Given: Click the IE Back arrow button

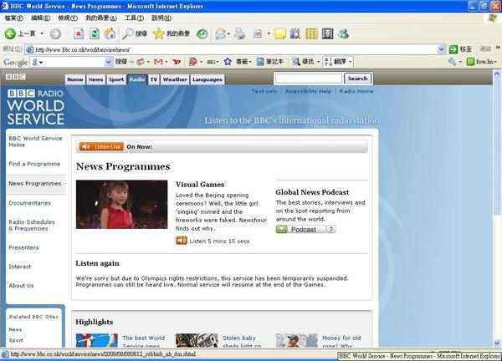Looking at the screenshot, I should (10, 33).
